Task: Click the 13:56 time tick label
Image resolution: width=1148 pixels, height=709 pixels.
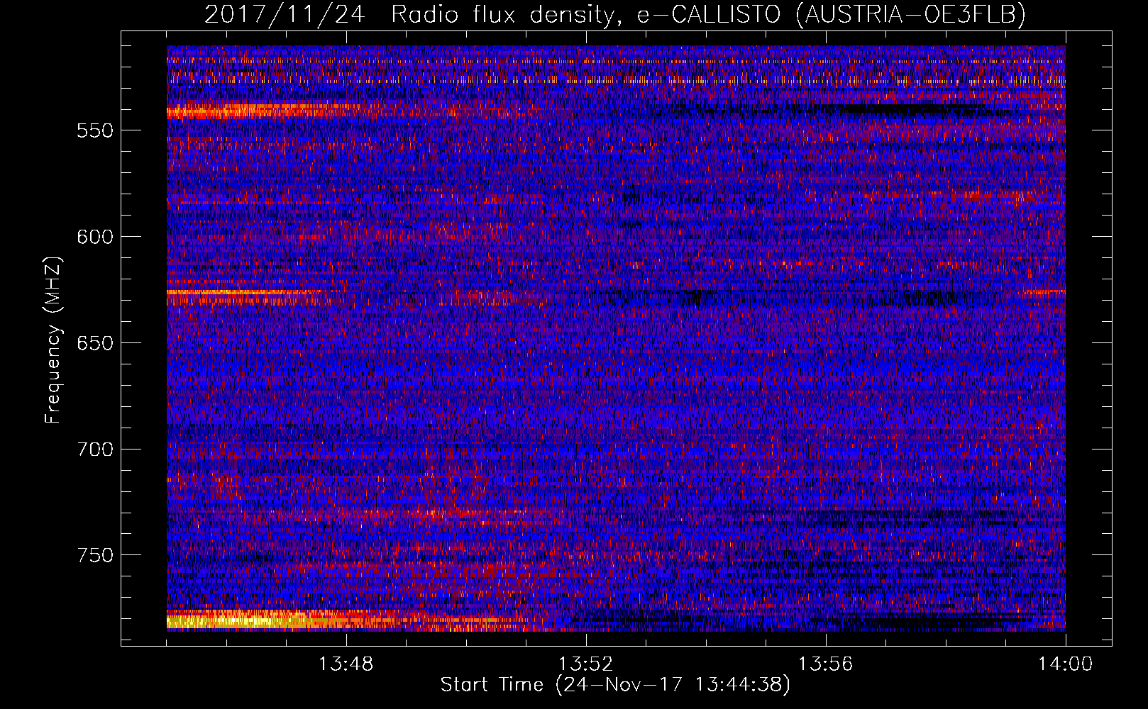Action: click(x=826, y=664)
